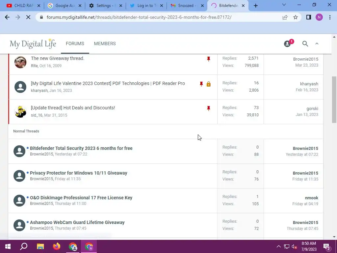Open the Chrome three-dot menu

click(x=330, y=17)
